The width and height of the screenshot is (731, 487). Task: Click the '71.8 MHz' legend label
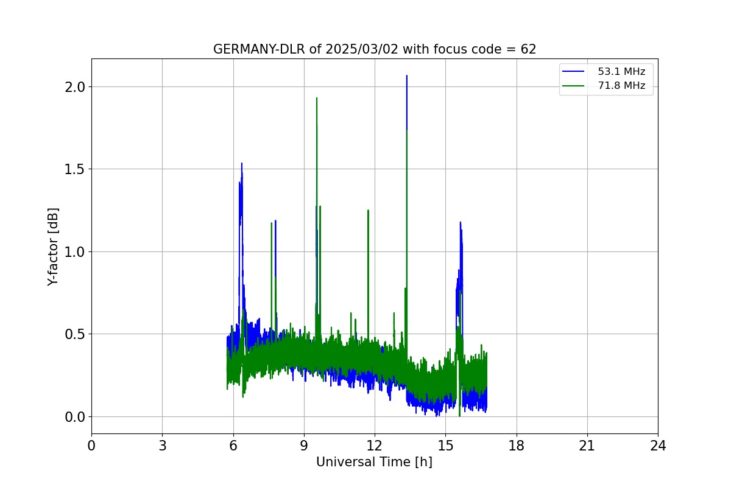[x=621, y=86]
